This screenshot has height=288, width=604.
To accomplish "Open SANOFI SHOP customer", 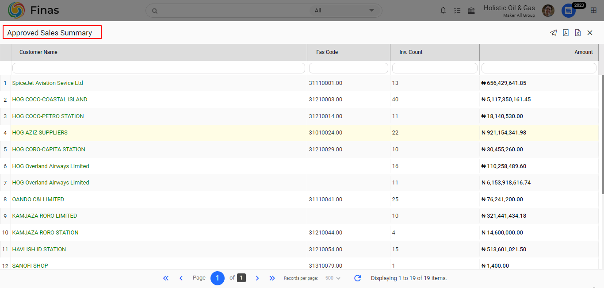I will (30, 266).
